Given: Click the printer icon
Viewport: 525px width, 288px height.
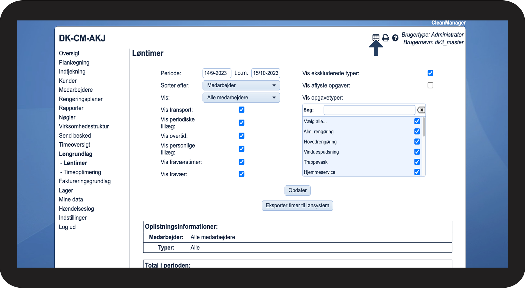Looking at the screenshot, I should tap(386, 38).
